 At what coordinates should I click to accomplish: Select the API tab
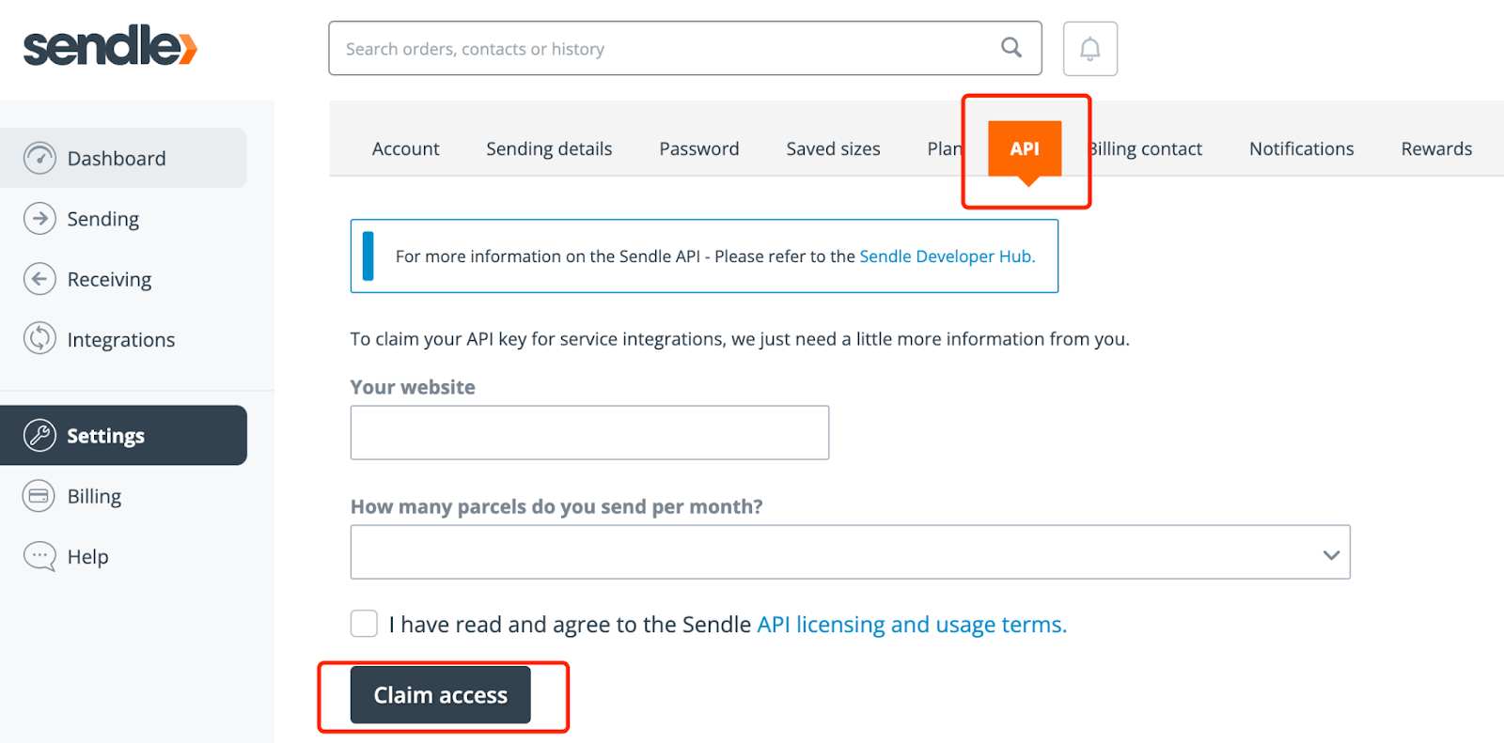coord(1025,148)
